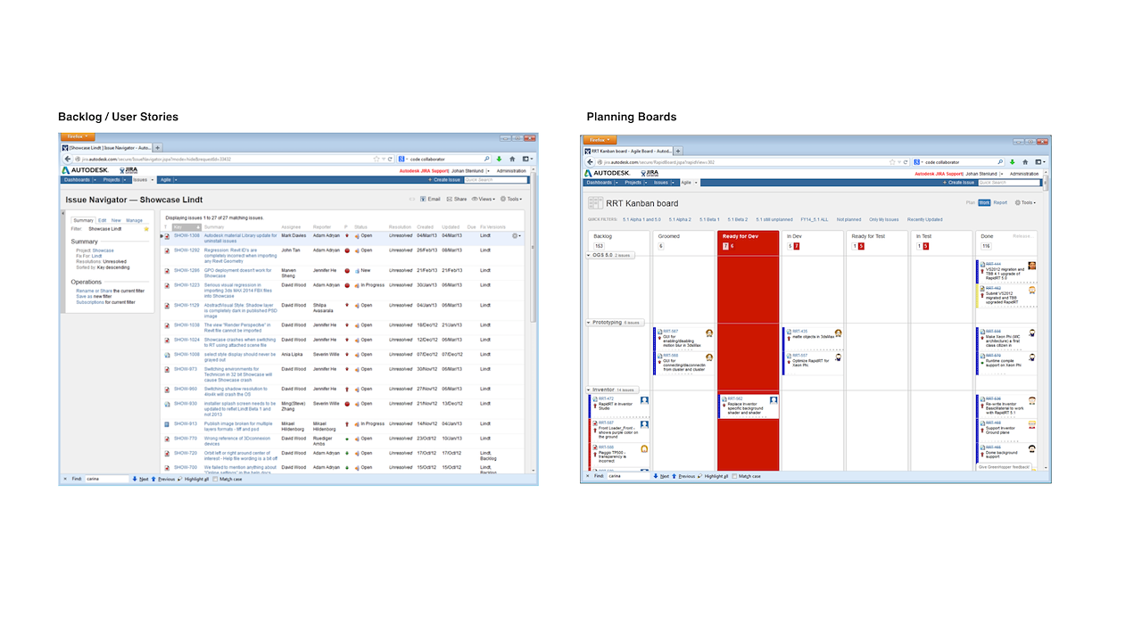Open Firefox menu button in Issue Navigator window
Viewport: 1142px width, 640px height.
(x=76, y=137)
